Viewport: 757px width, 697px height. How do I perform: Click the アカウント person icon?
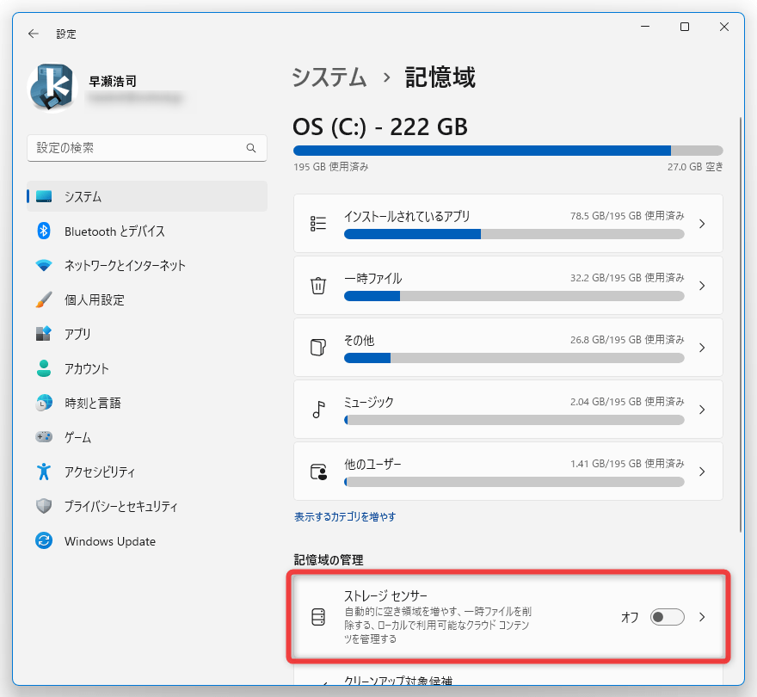pos(44,368)
